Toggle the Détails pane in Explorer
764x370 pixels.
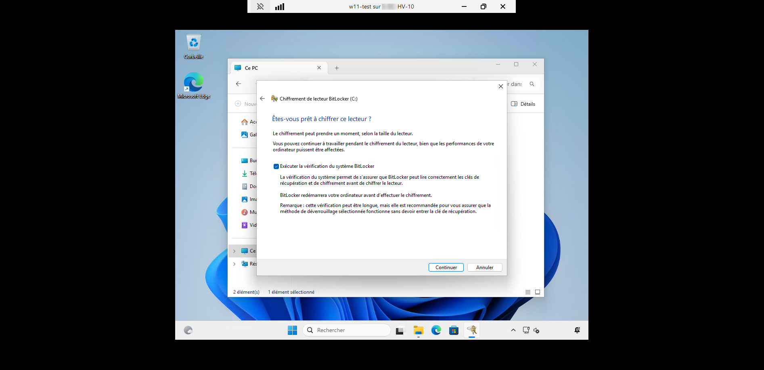click(x=523, y=104)
